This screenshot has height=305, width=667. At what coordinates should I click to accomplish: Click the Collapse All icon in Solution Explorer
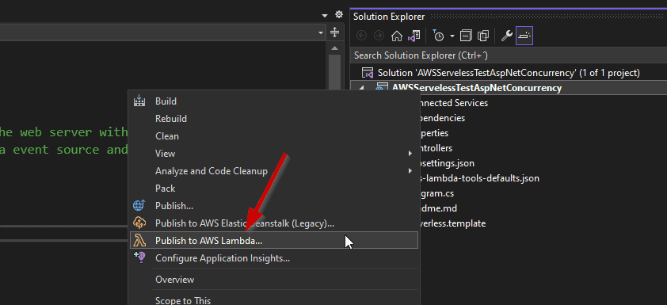coord(467,36)
